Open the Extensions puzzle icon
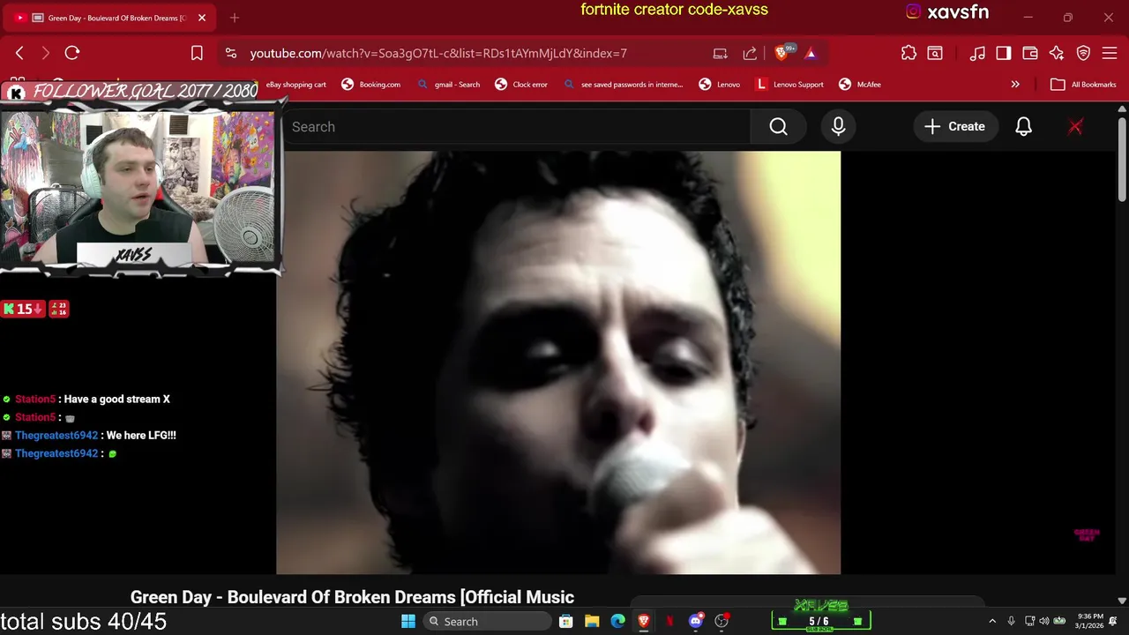The width and height of the screenshot is (1129, 635). 908,53
